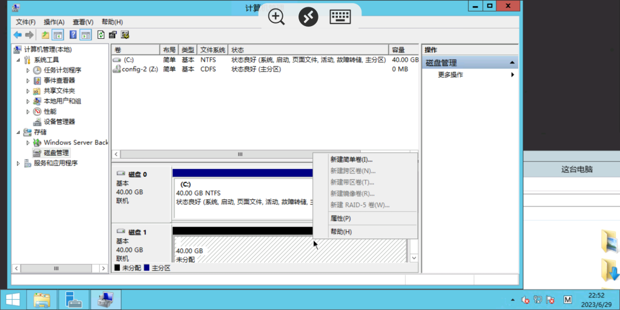Image resolution: width=620 pixels, height=310 pixels.
Task: Sort volumes by the 卷 column header
Action: point(136,50)
